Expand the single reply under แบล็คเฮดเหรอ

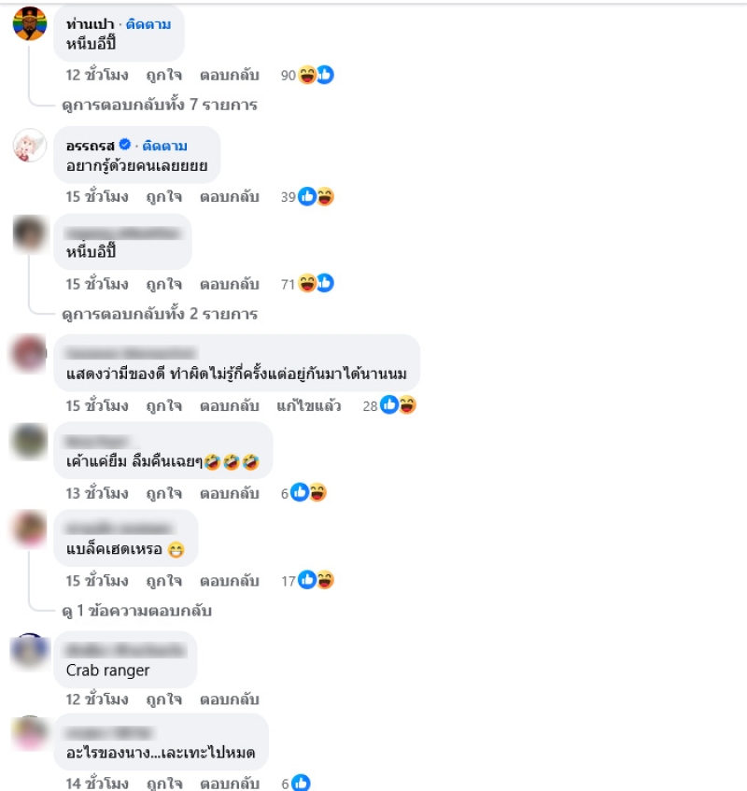(x=136, y=611)
